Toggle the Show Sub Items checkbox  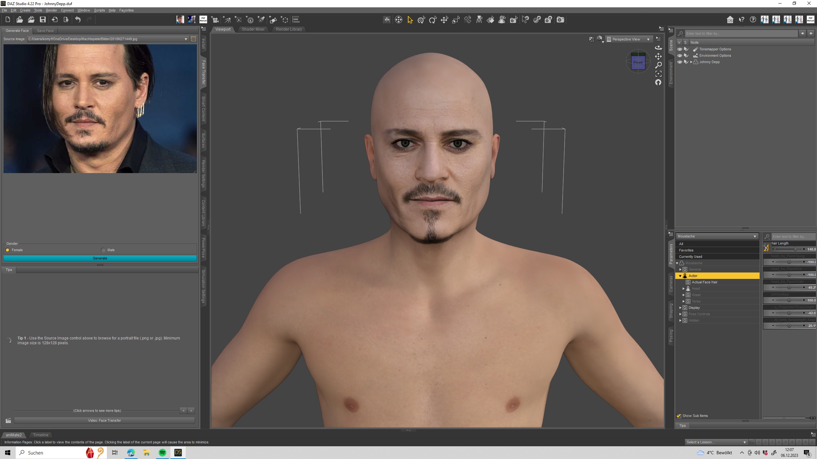(x=679, y=416)
